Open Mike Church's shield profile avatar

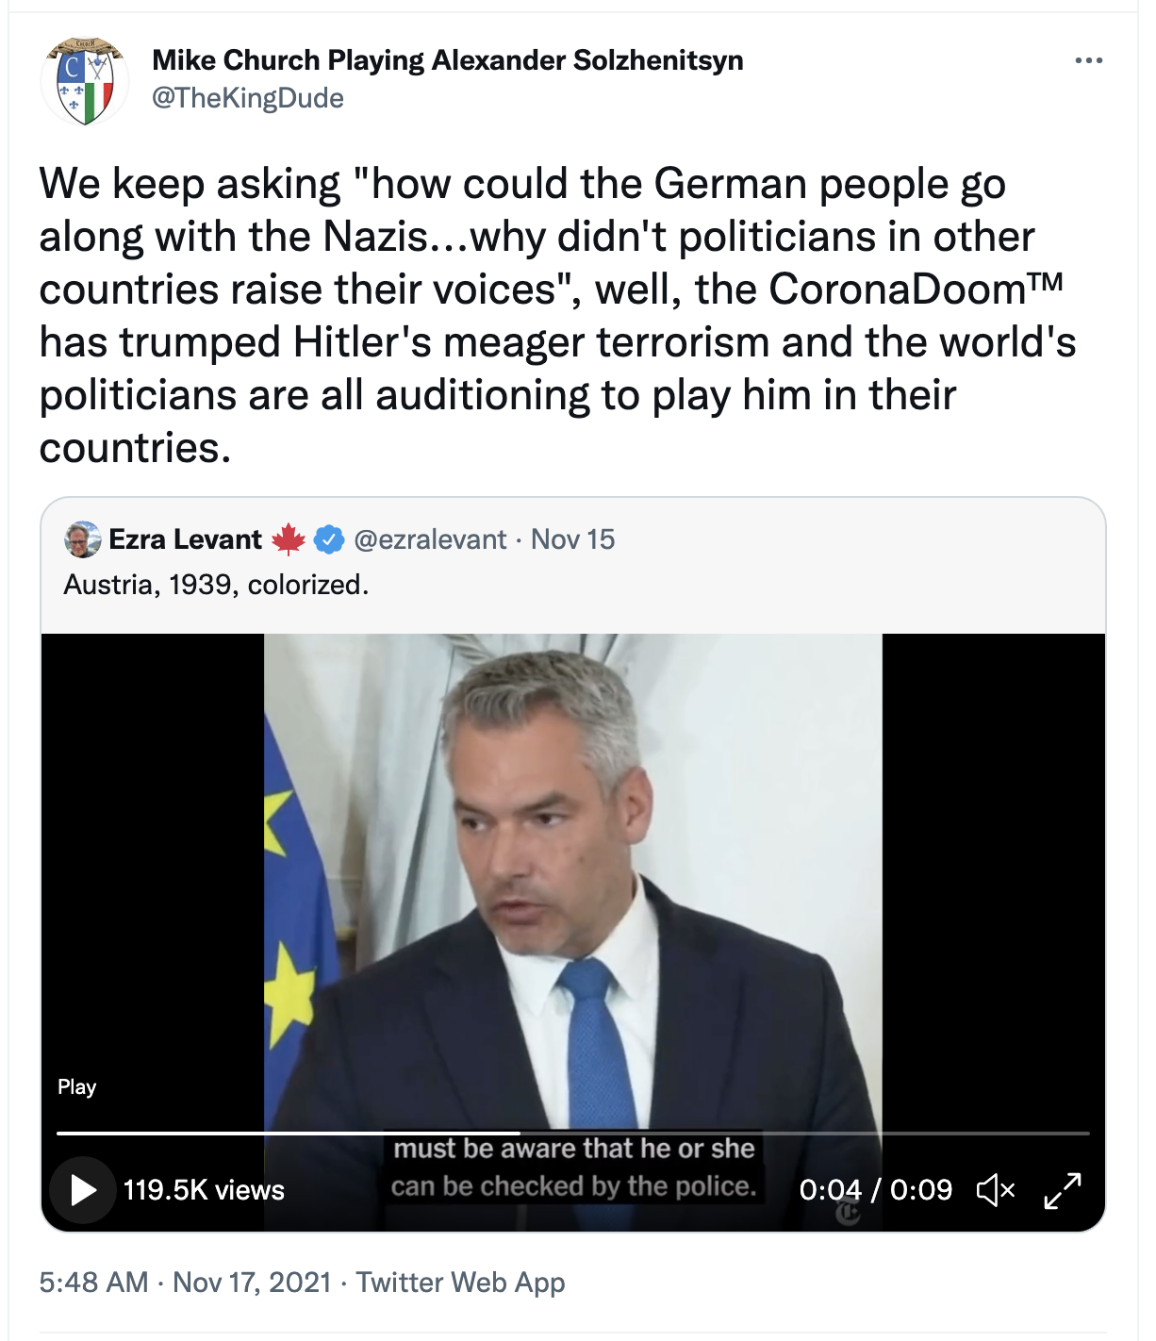pos(85,81)
